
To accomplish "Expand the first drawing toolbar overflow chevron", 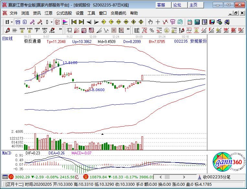I will pos(60,29).
